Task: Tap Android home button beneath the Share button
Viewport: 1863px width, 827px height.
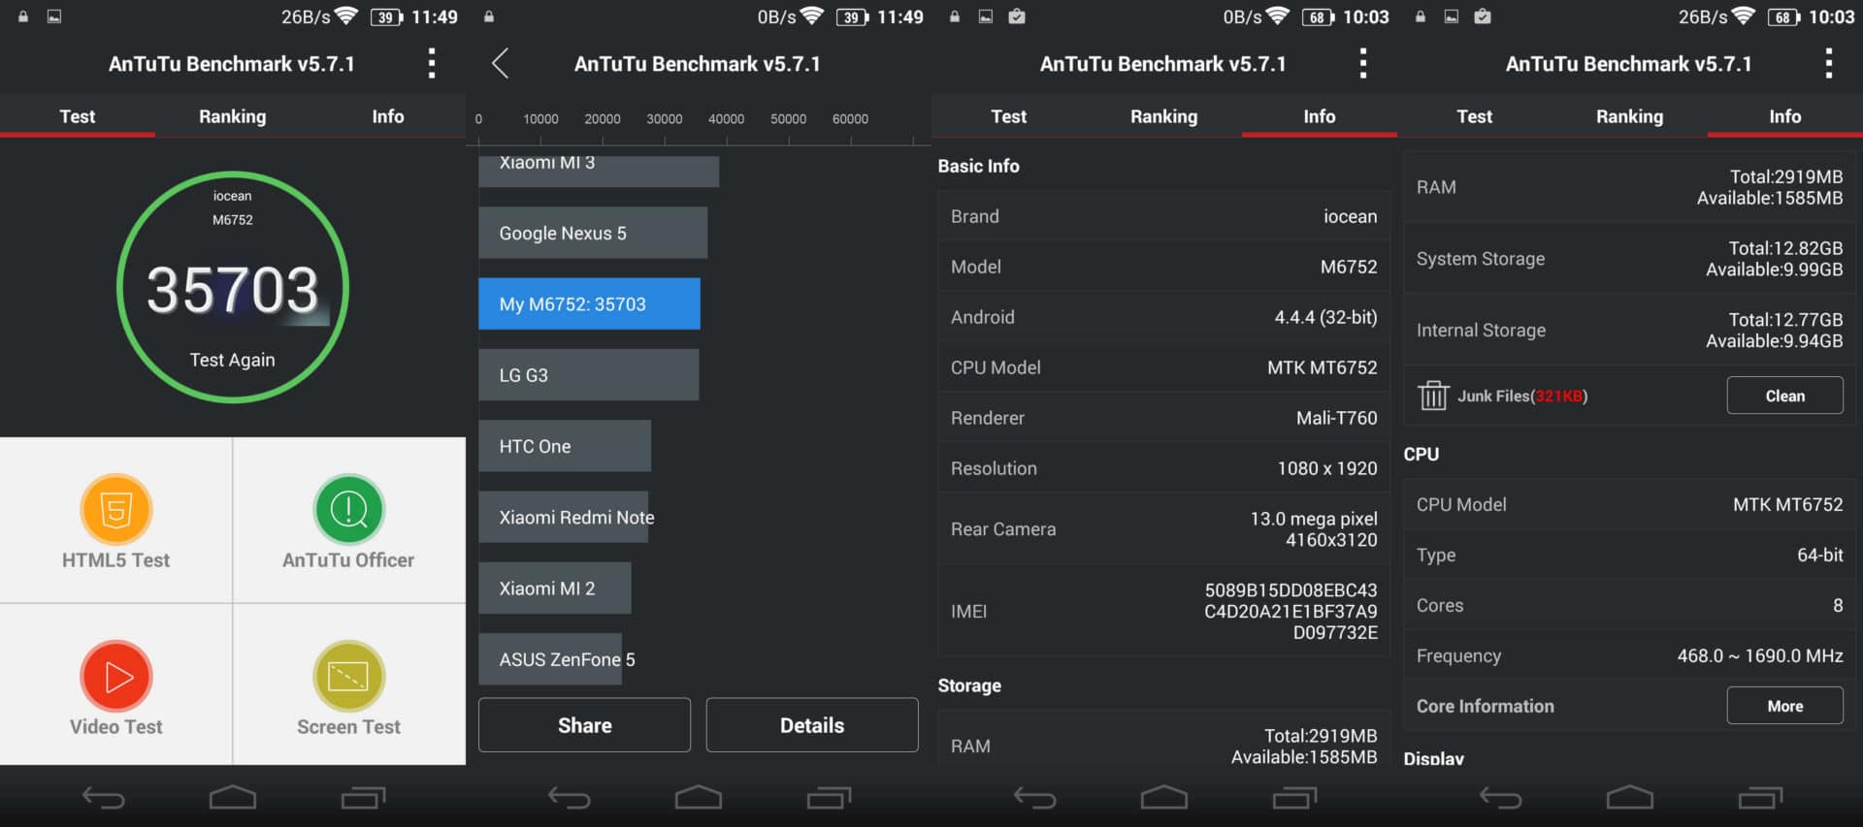Action: (x=698, y=797)
